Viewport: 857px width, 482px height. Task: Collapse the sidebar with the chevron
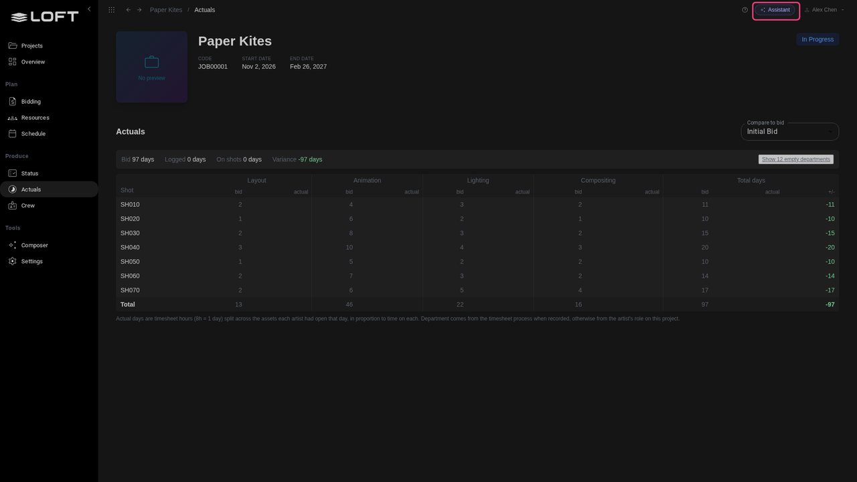tap(89, 9)
